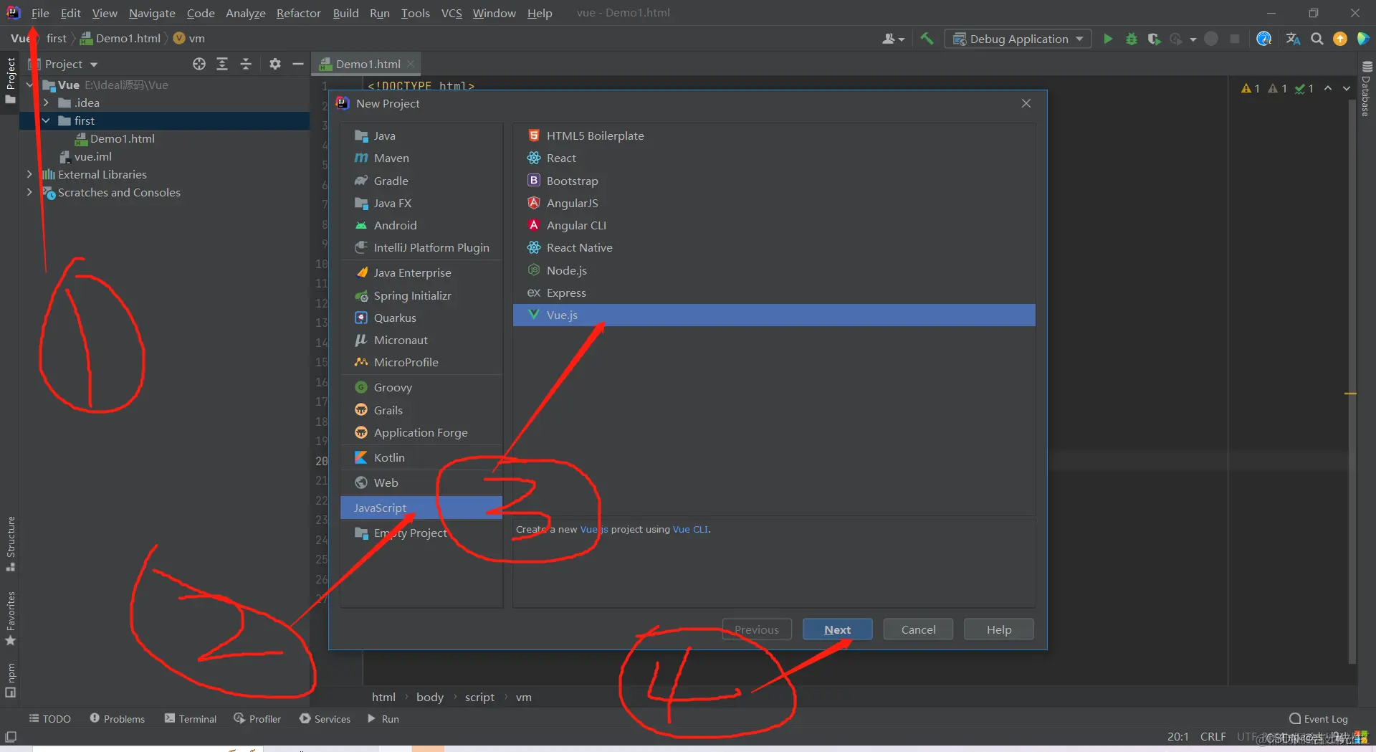Expand all nodes in the Project panel
Screen dimensions: 1376x752
point(222,64)
